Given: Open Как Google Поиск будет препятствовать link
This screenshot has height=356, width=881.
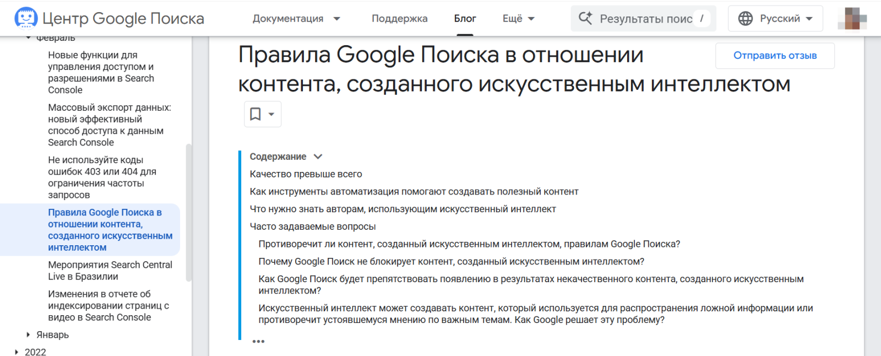Looking at the screenshot, I should (531, 285).
